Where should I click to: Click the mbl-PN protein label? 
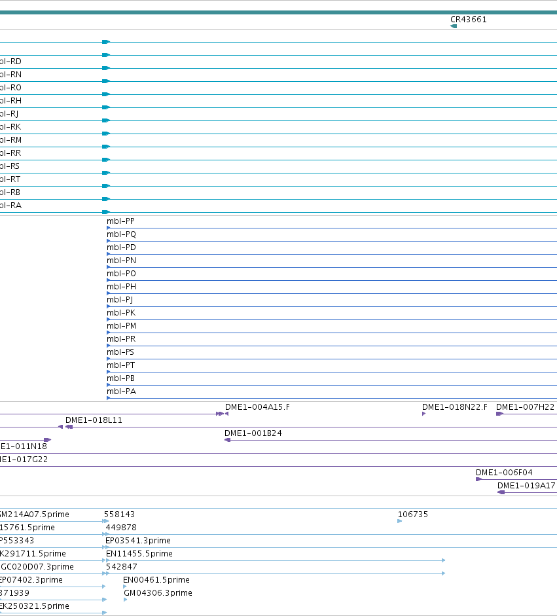(121, 261)
